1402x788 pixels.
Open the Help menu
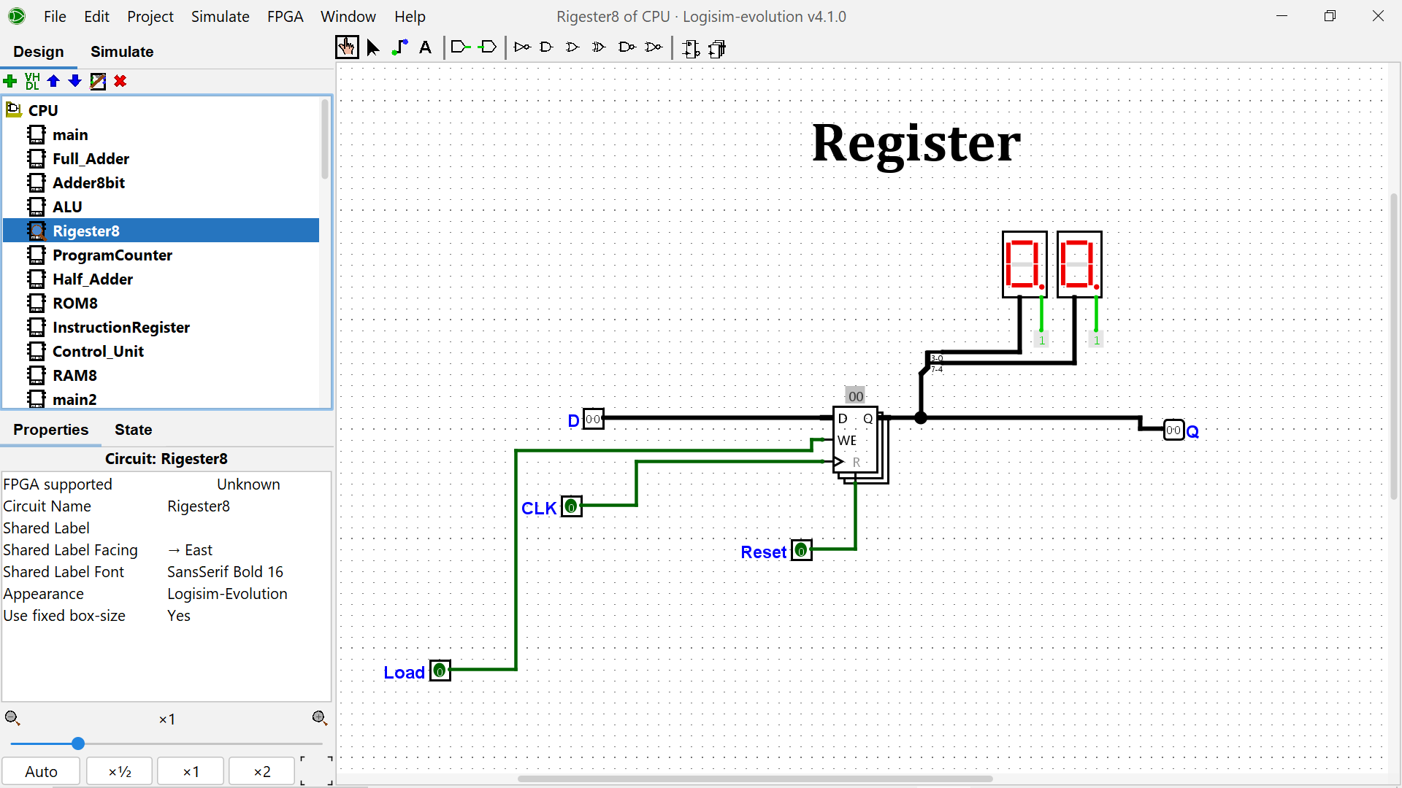[x=410, y=16]
